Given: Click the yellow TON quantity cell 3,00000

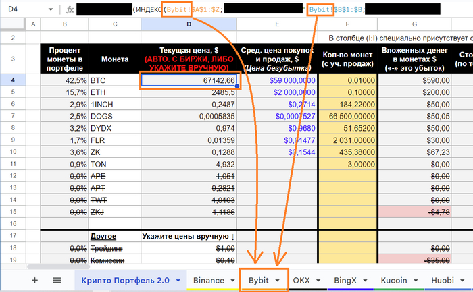Looking at the screenshot, I should pos(345,164).
